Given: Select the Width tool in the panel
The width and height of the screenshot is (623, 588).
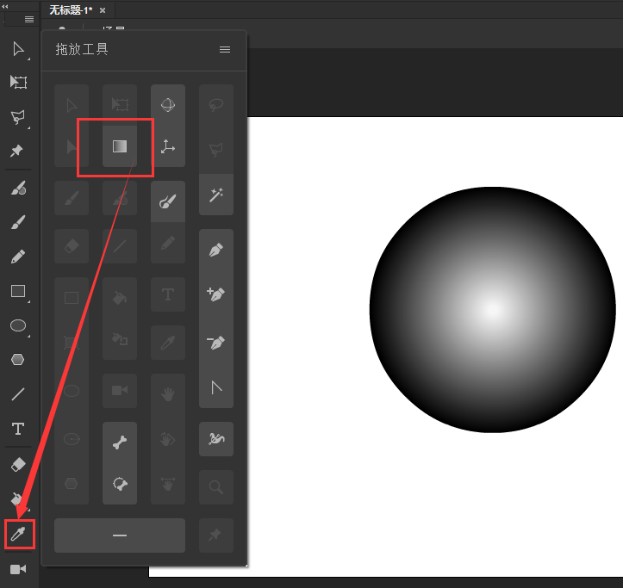Looking at the screenshot, I should [x=215, y=439].
